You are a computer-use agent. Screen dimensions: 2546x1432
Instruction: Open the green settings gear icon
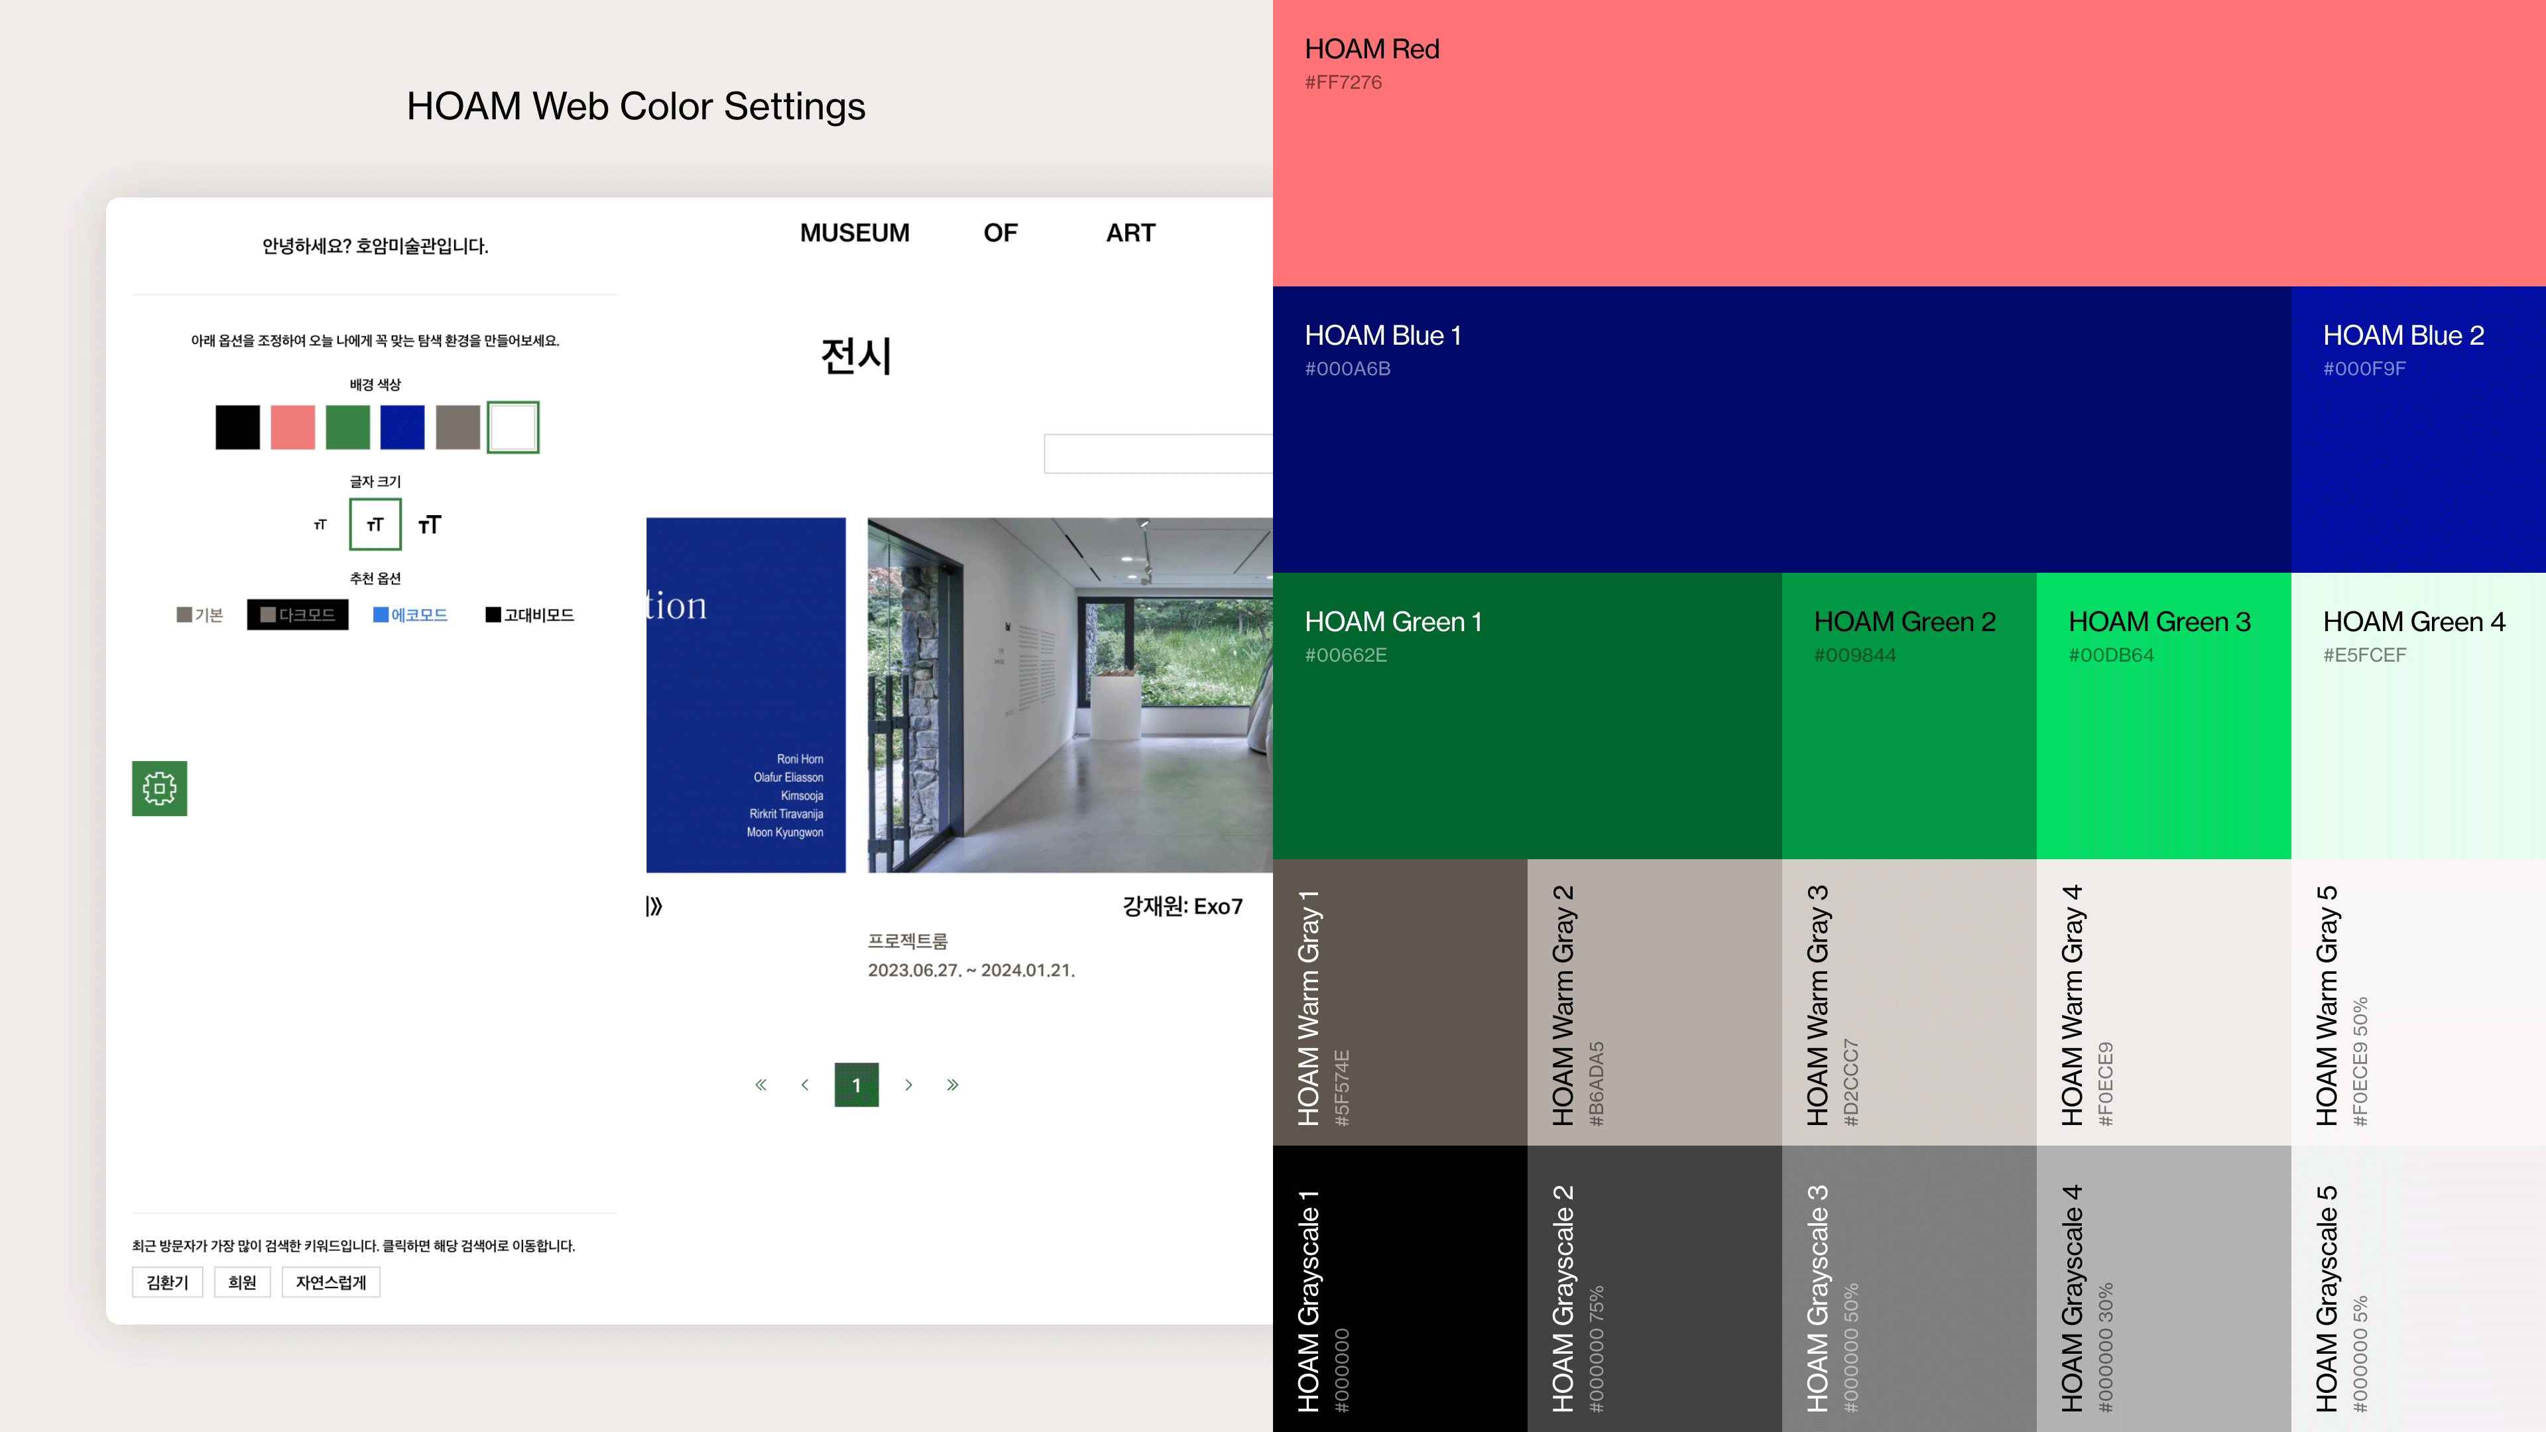[x=159, y=788]
